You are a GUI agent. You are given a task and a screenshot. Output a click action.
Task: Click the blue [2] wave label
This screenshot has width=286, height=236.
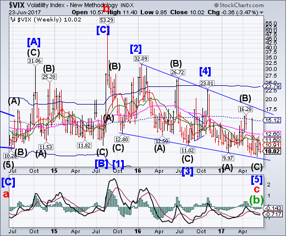click(136, 49)
